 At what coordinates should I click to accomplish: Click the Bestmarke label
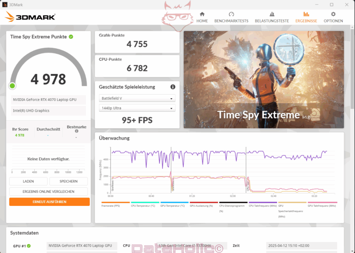point(77,127)
